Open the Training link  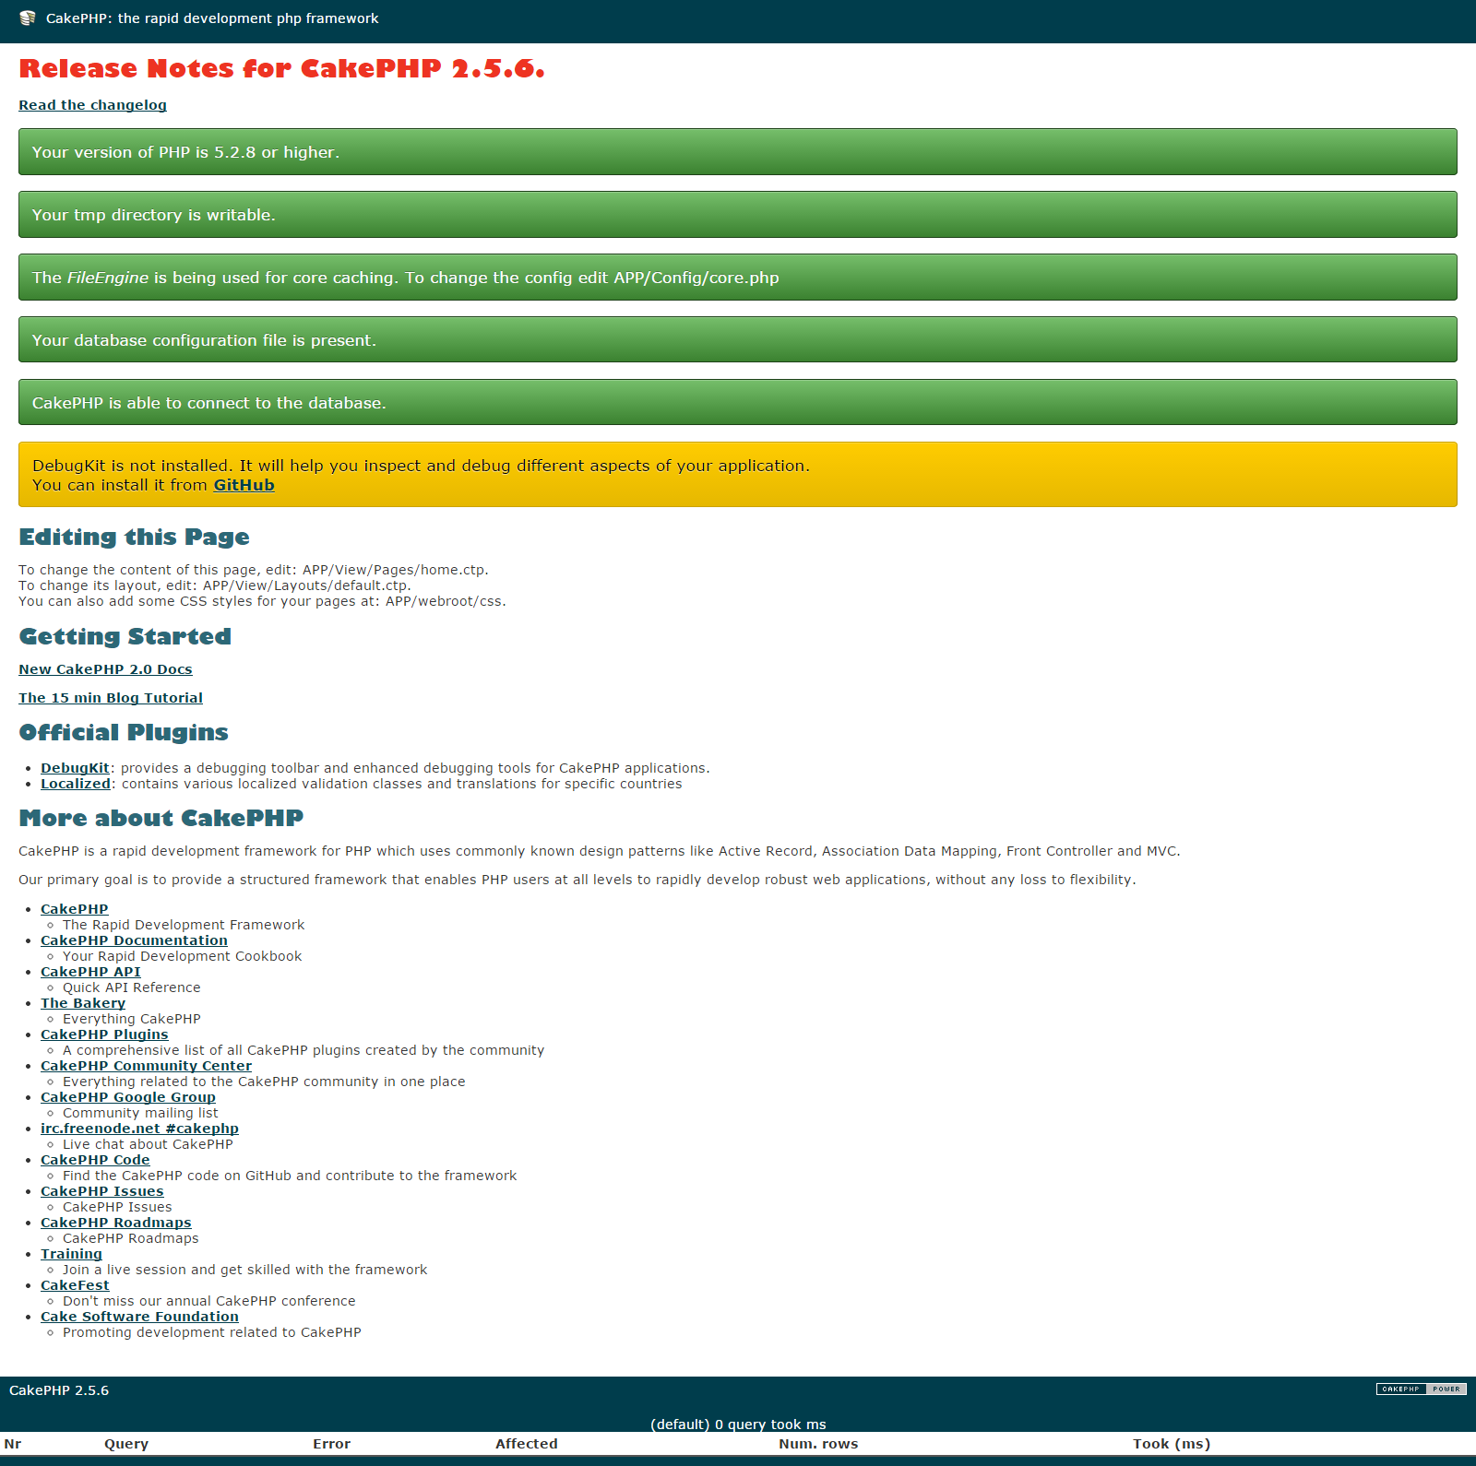click(x=71, y=1254)
